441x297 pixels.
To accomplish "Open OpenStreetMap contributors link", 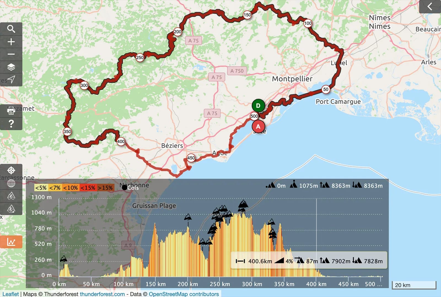I will [x=184, y=294].
